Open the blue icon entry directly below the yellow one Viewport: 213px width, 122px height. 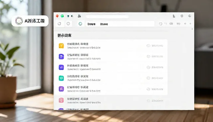pos(111,57)
